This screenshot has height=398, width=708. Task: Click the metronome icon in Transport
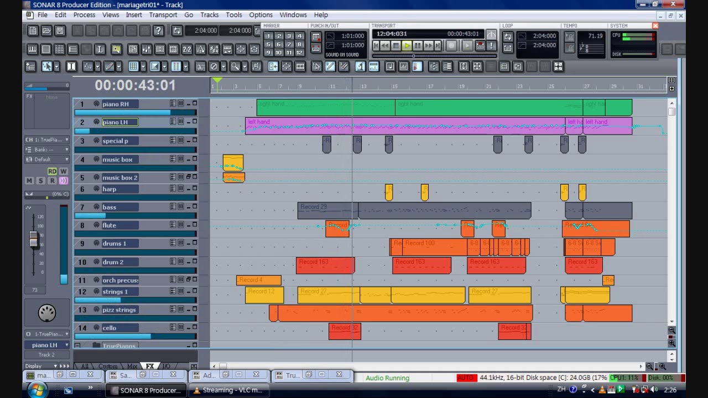[x=491, y=35]
